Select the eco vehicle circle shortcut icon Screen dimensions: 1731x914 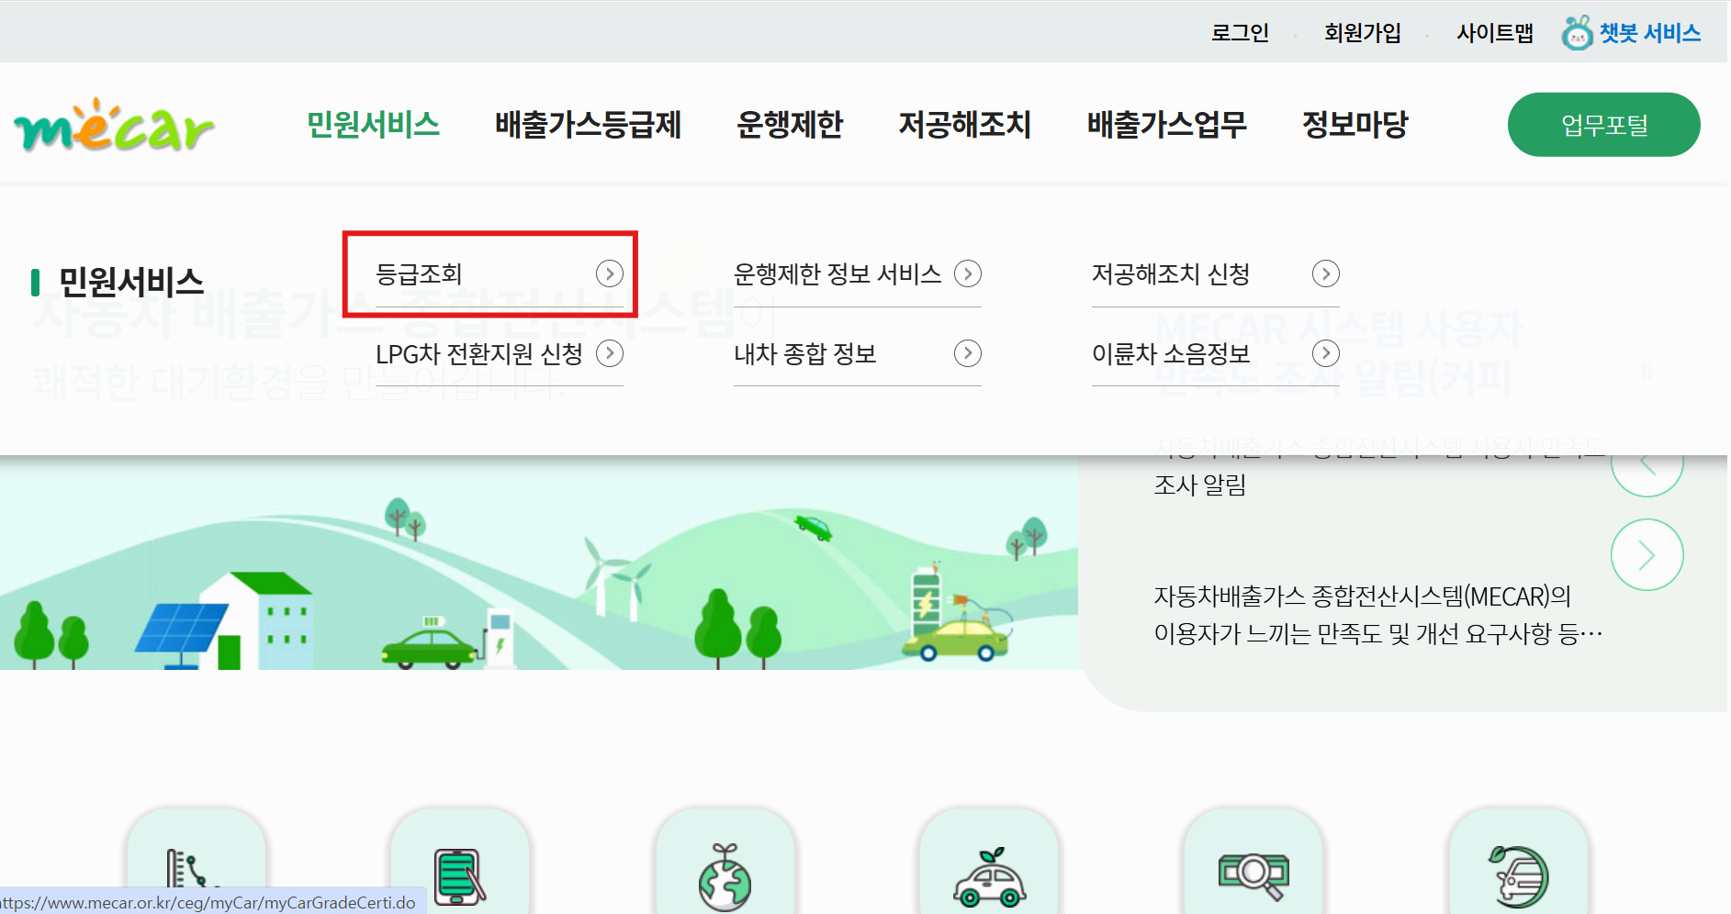pos(1517,872)
